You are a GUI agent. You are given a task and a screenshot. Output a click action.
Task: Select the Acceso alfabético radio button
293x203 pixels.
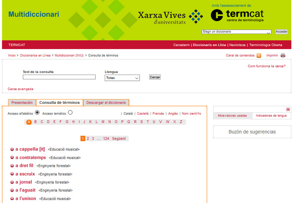pos(37,113)
